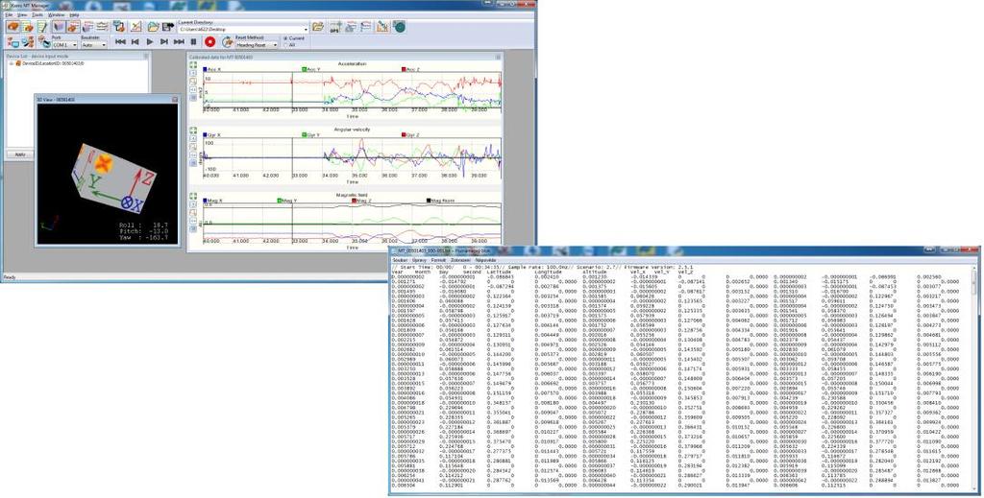Image resolution: width=984 pixels, height=498 pixels.
Task: Open Help menu in MT Manager
Action: pyautogui.click(x=74, y=14)
